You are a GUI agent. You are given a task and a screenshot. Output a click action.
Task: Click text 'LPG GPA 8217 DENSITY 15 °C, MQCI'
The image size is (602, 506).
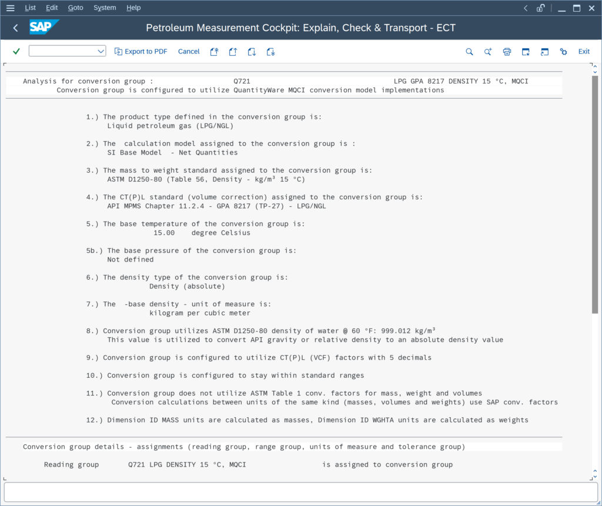pyautogui.click(x=461, y=81)
